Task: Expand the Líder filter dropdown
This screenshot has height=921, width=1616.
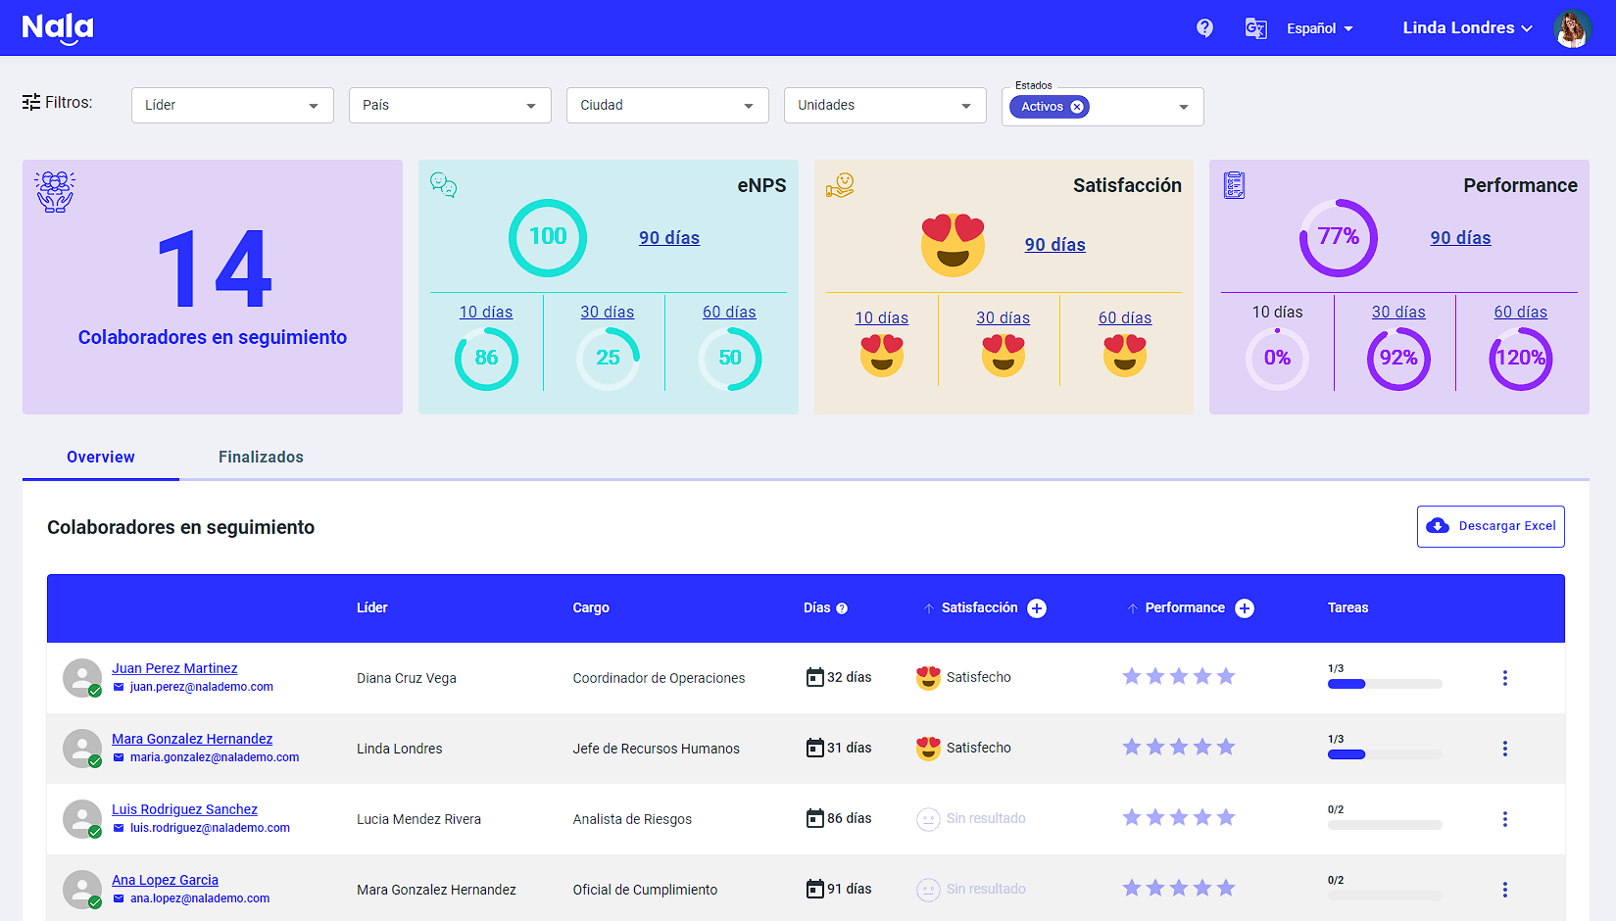Action: [x=232, y=106]
